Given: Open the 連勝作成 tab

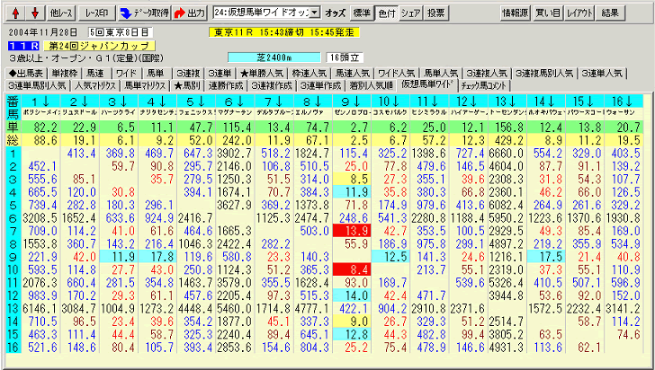Looking at the screenshot, I should click(x=226, y=86).
